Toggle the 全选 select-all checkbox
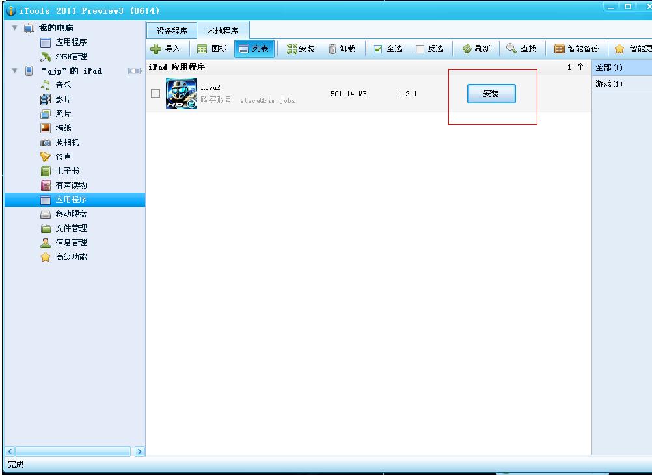 [x=377, y=49]
